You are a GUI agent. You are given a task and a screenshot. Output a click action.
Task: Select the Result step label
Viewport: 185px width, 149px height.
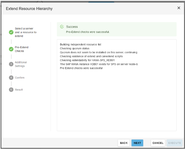coord(19,90)
